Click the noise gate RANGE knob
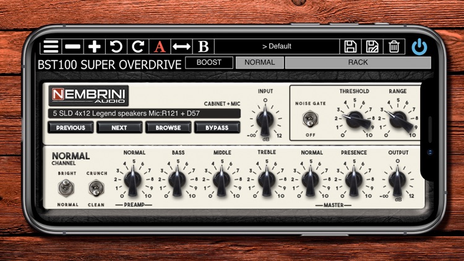The height and width of the screenshot is (261, 464). click(x=398, y=120)
